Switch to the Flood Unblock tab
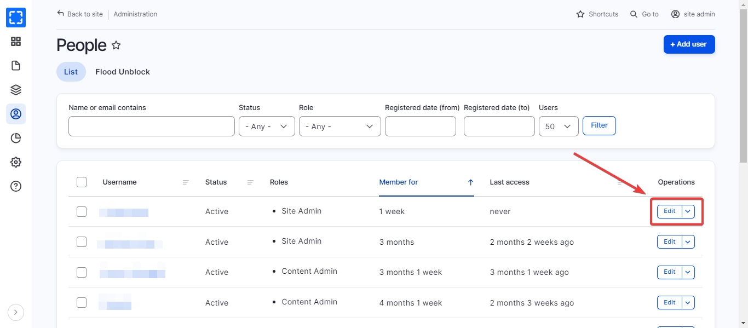The width and height of the screenshot is (748, 328). [123, 72]
